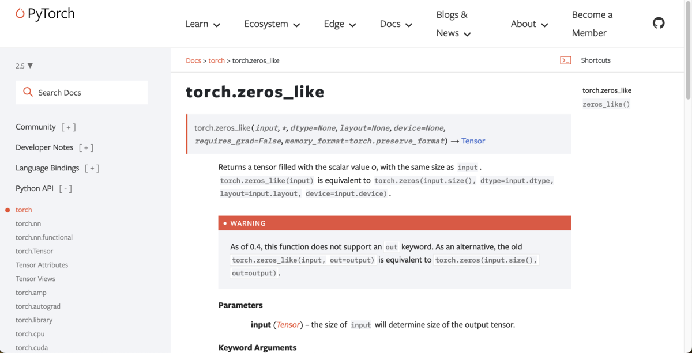Click the search magnifier icon
This screenshot has width=692, height=353.
[28, 92]
